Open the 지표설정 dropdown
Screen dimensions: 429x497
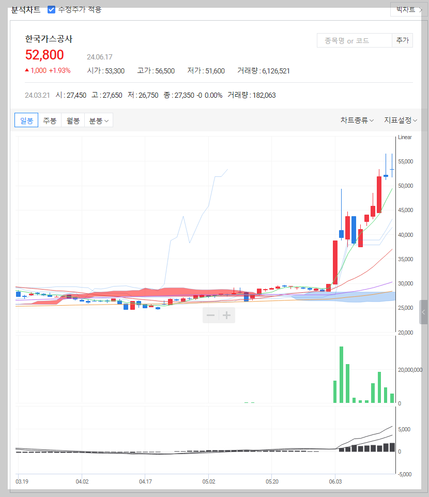[401, 120]
